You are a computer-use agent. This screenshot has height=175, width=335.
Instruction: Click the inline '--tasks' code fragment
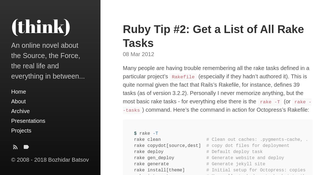(133, 110)
